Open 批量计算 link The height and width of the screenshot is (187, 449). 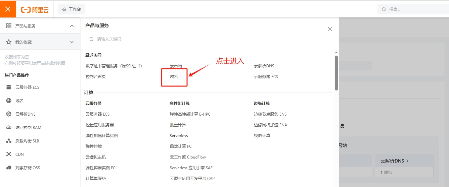click(x=178, y=125)
